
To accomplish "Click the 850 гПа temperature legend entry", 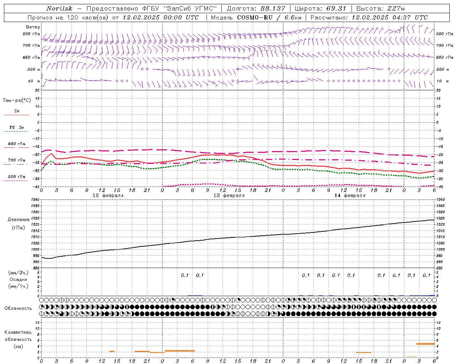I will 17,144.
